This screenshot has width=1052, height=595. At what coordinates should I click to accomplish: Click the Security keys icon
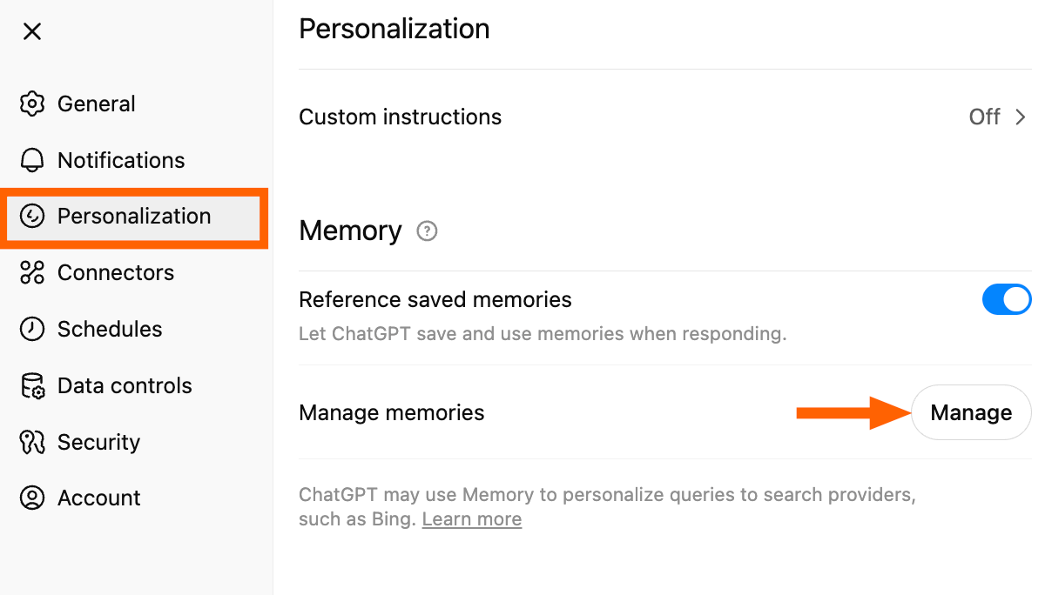pyautogui.click(x=32, y=442)
